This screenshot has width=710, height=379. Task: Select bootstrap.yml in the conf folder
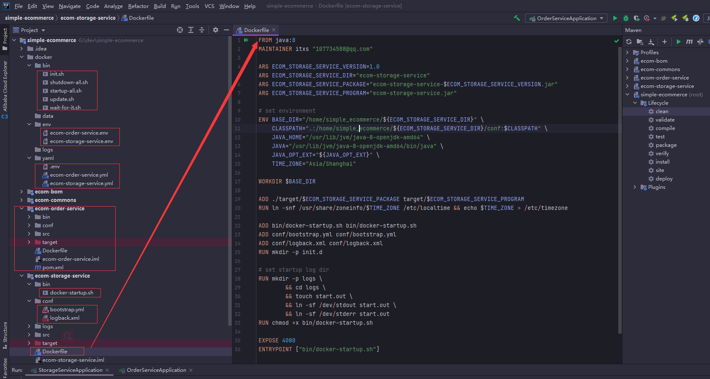coord(67,310)
